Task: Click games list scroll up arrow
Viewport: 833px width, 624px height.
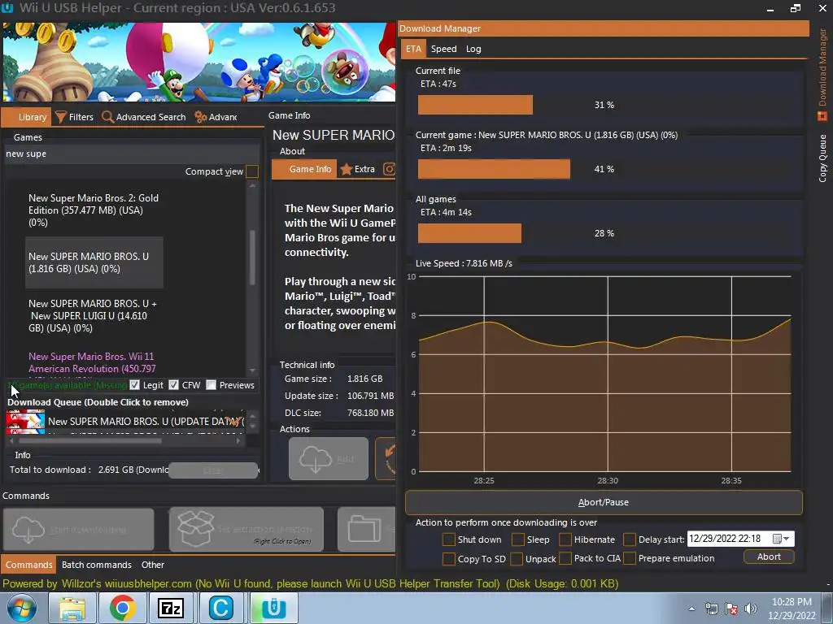Action: (x=252, y=186)
